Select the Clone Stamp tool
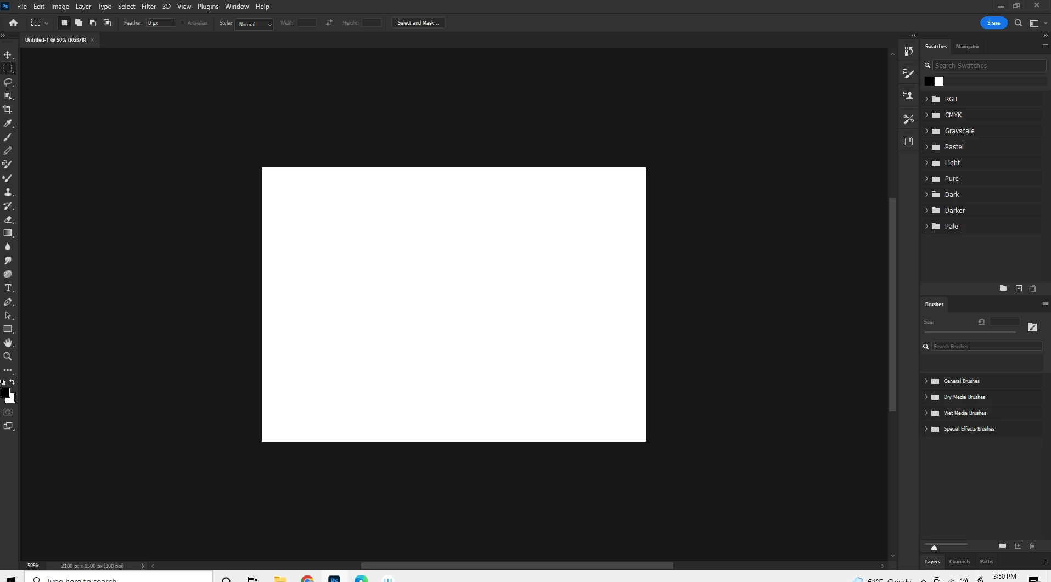Screen dimensions: 1051x582 pyautogui.click(x=8, y=192)
